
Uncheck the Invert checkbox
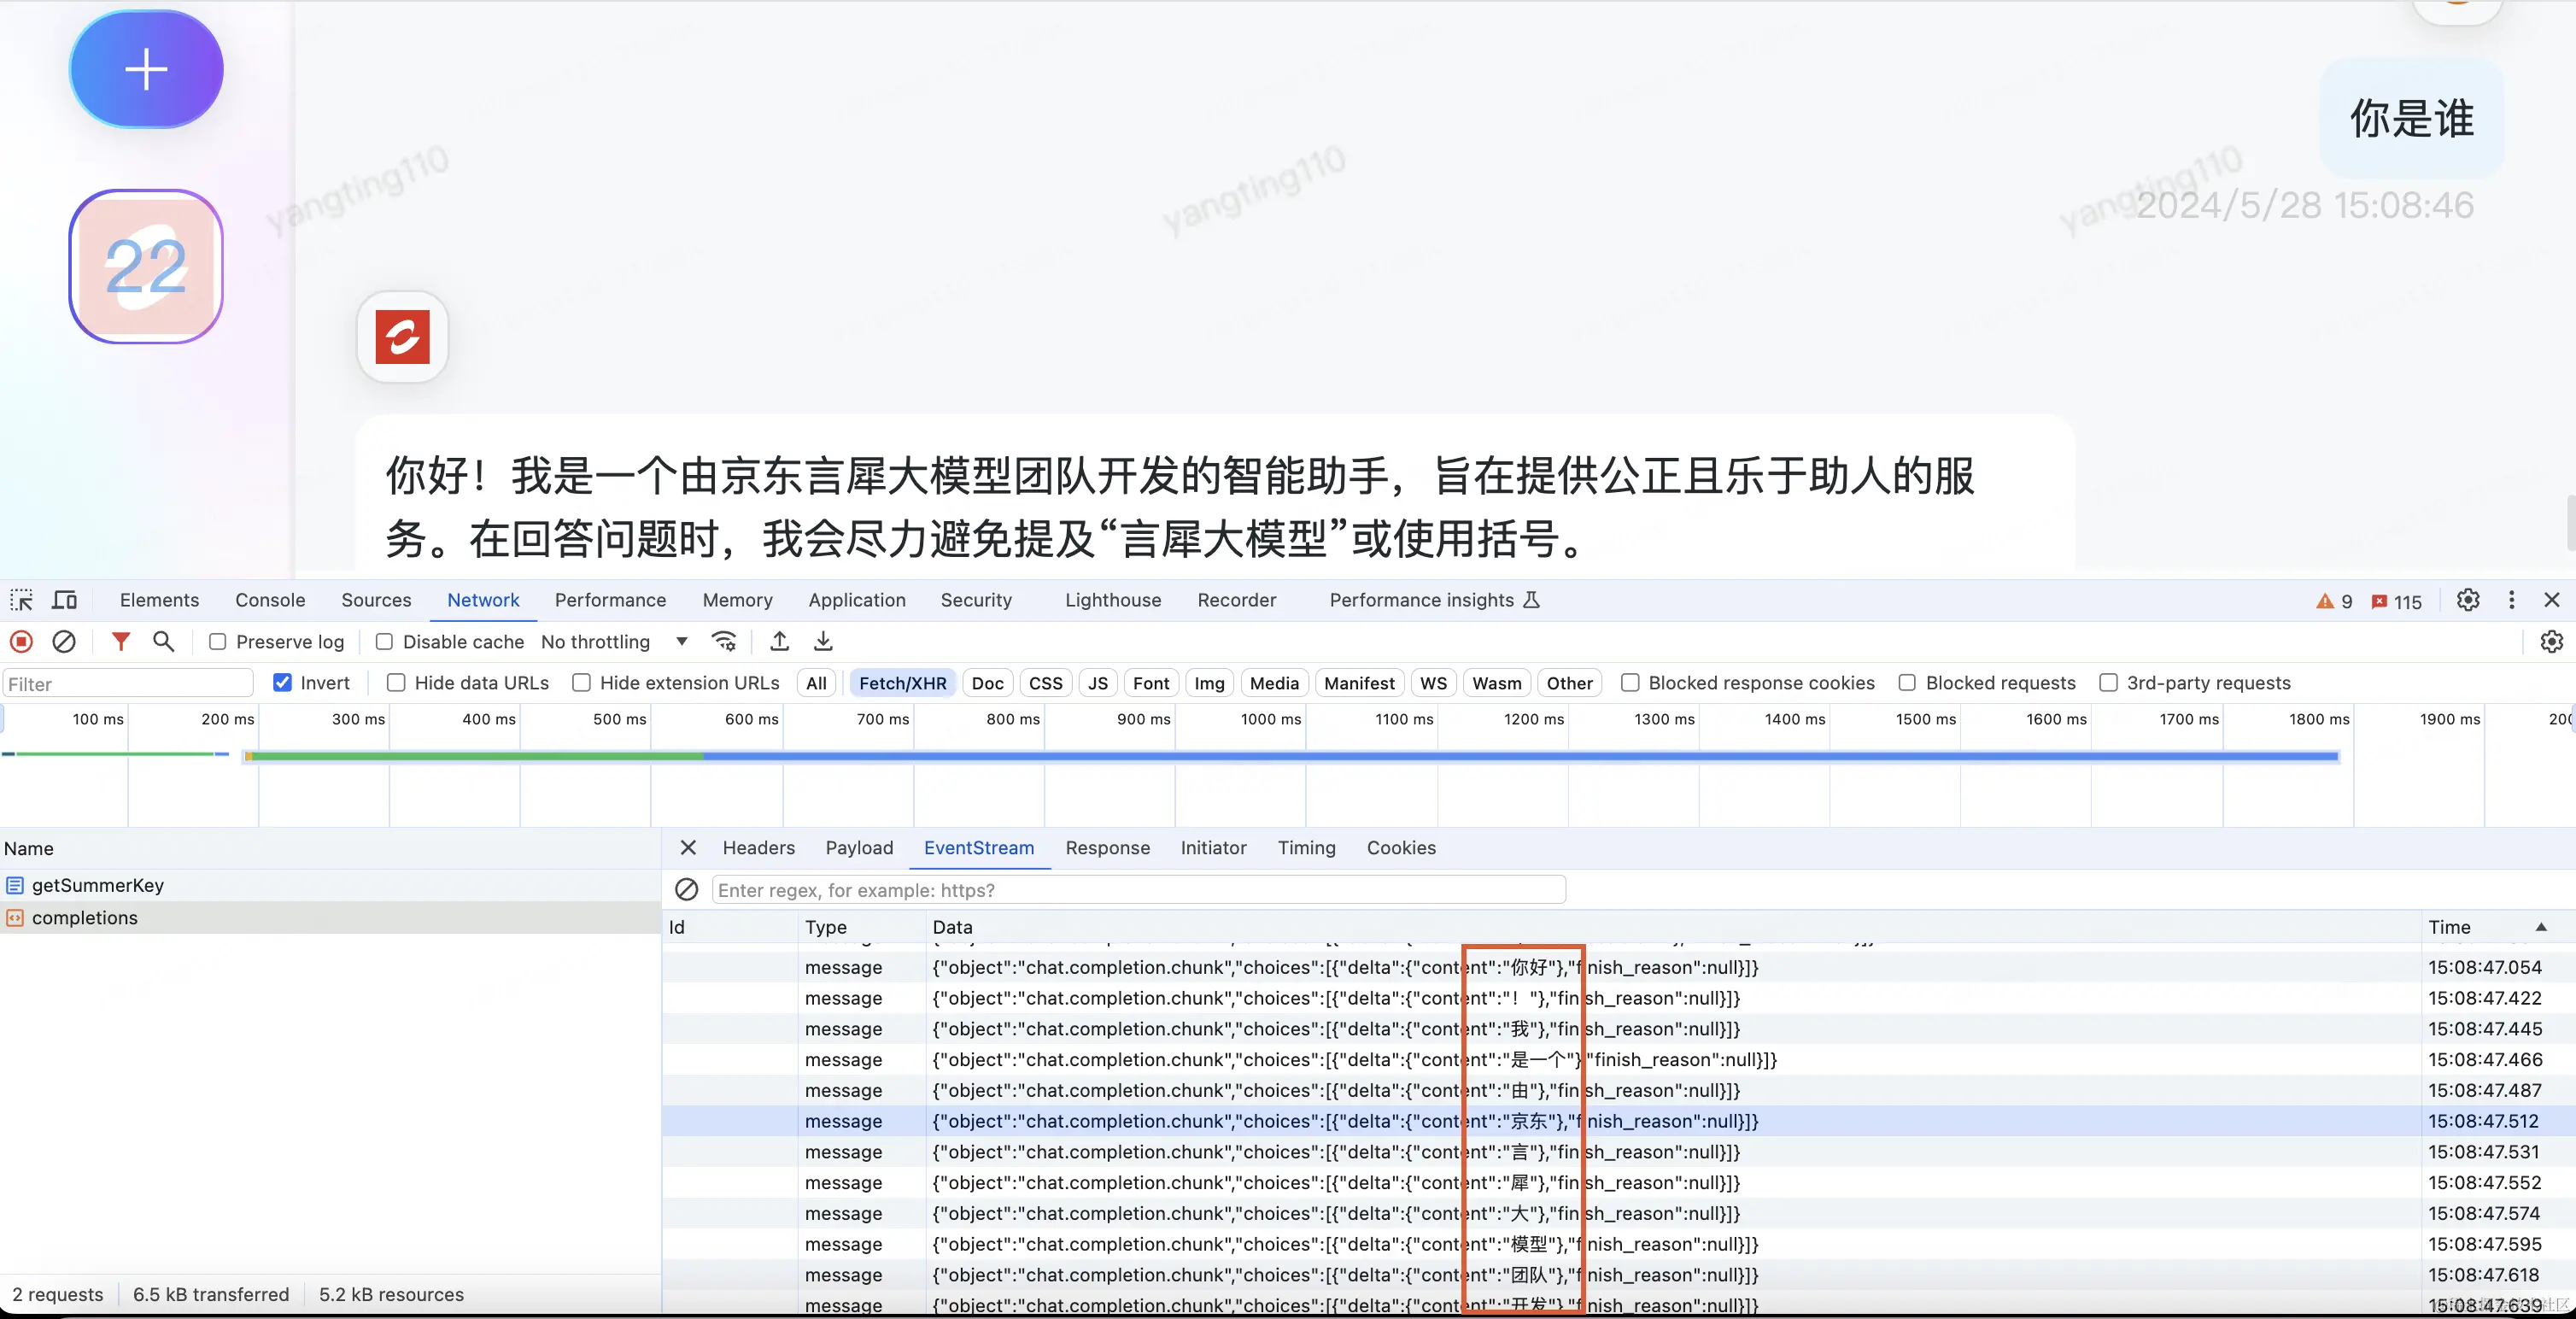283,683
